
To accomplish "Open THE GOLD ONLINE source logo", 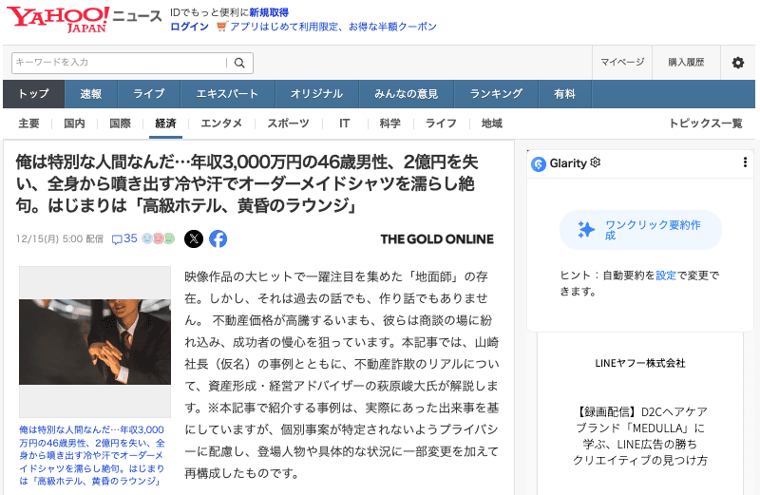I will 437,239.
